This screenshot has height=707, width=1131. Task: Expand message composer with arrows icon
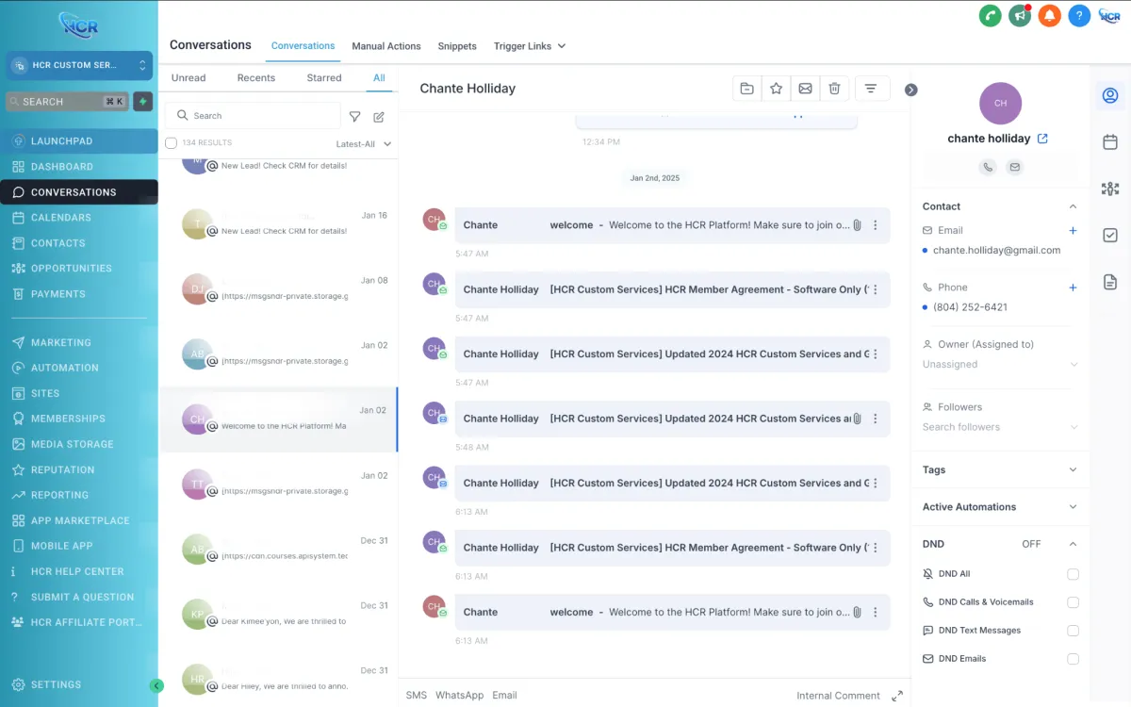pos(897,696)
